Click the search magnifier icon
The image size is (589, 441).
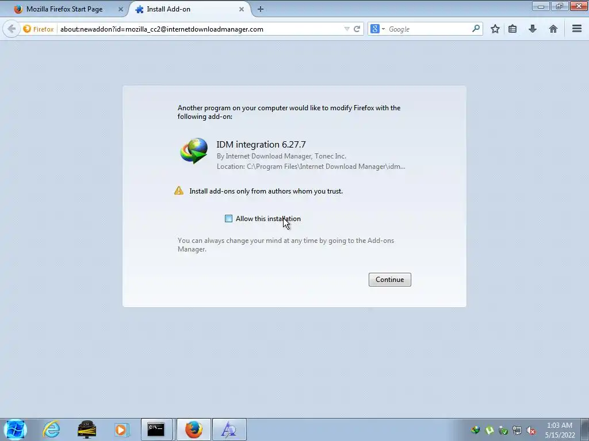click(x=476, y=29)
